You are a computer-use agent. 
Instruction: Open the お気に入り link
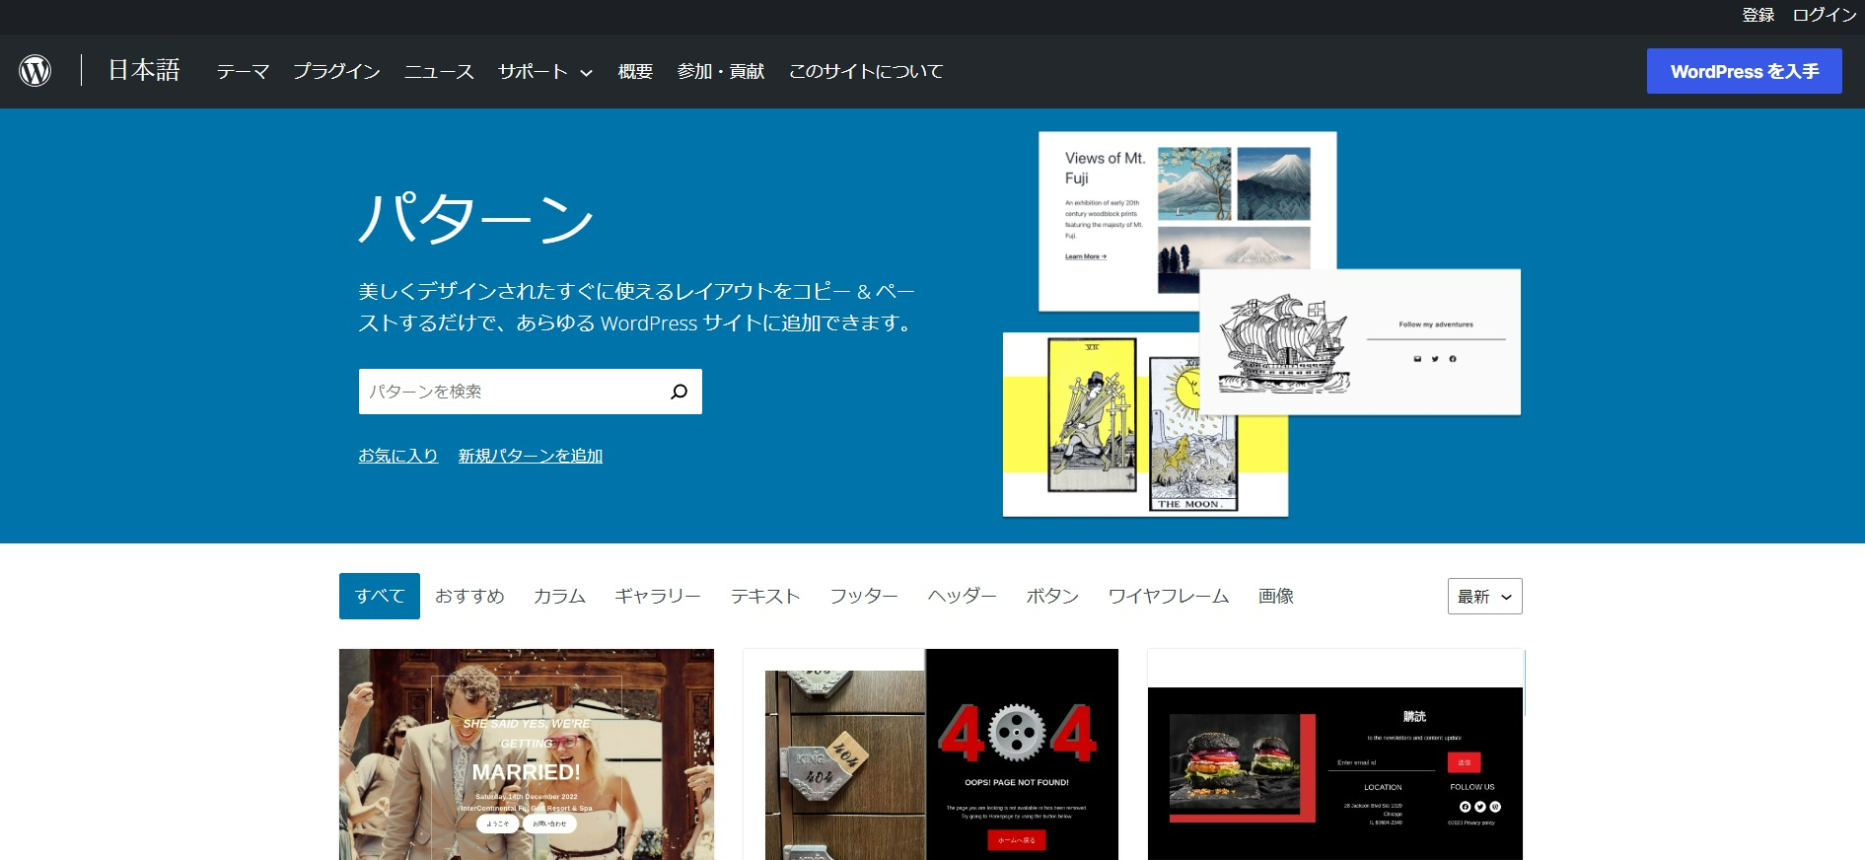(397, 456)
